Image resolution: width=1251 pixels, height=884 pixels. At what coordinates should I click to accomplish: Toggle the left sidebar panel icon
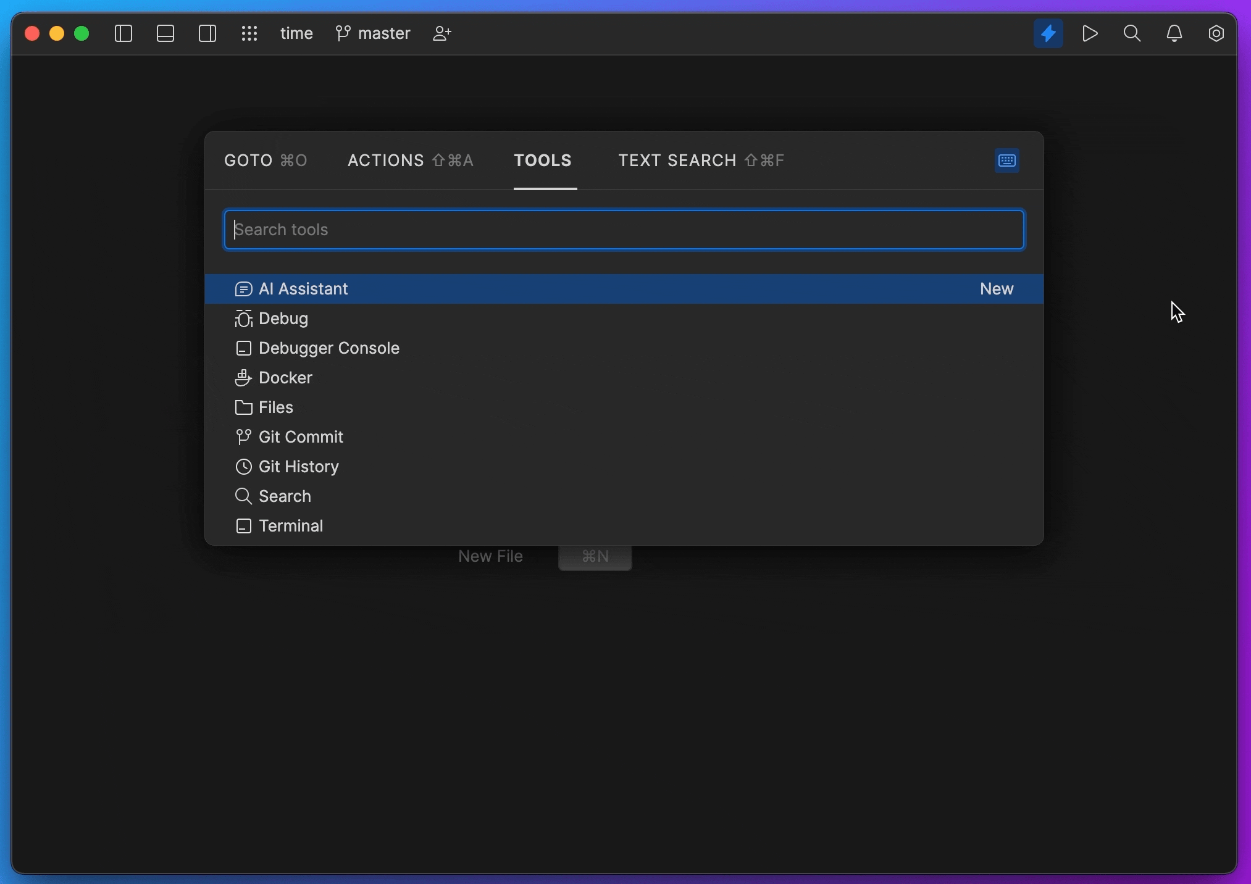pyautogui.click(x=123, y=33)
